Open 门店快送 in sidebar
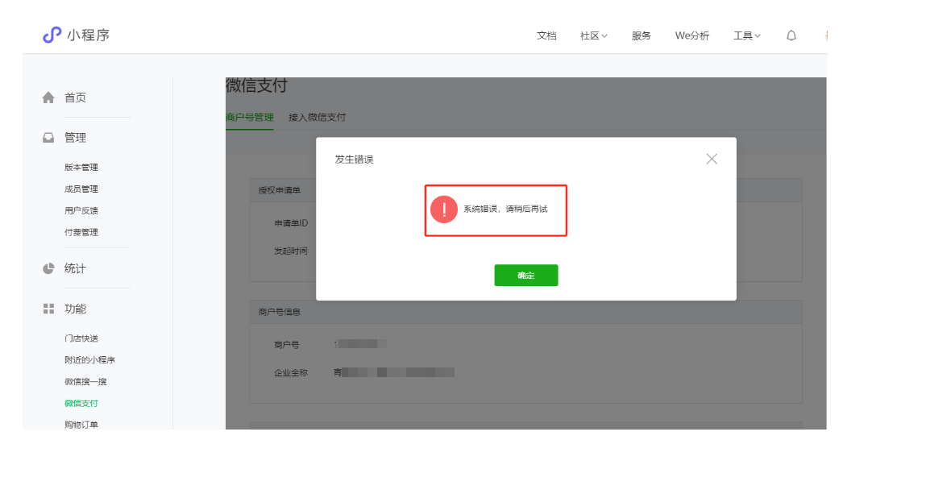 [x=81, y=338]
